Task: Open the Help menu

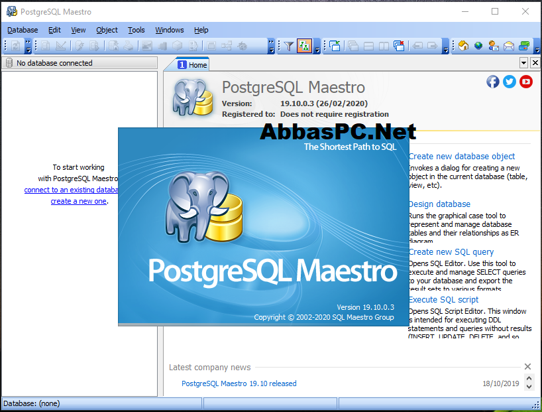Action: click(x=201, y=30)
